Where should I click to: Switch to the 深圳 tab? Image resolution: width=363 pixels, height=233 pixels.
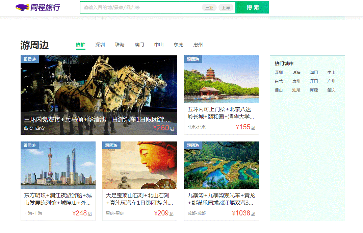click(100, 45)
